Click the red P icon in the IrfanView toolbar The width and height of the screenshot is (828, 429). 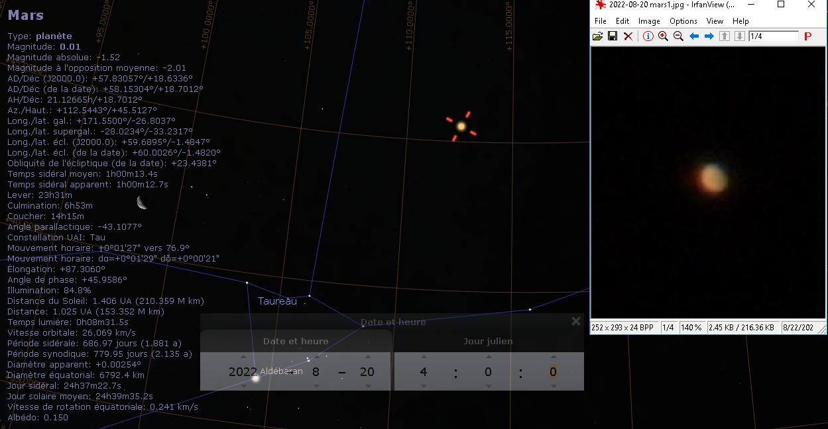[x=807, y=36]
